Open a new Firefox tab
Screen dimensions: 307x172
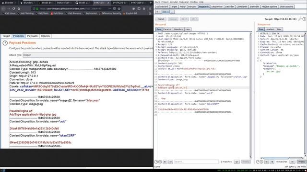(x=151, y=3)
